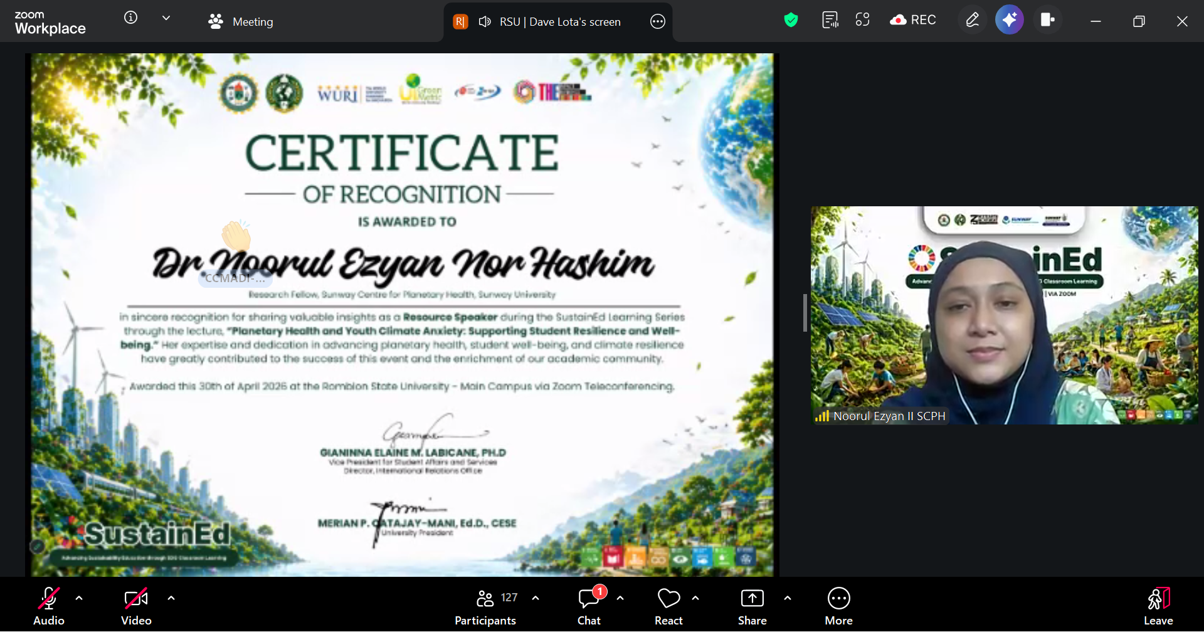Image resolution: width=1204 pixels, height=632 pixels.
Task: Open the annotate pencil tool
Action: [x=972, y=20]
